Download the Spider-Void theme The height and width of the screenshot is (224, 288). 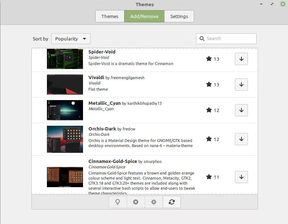pos(241,59)
